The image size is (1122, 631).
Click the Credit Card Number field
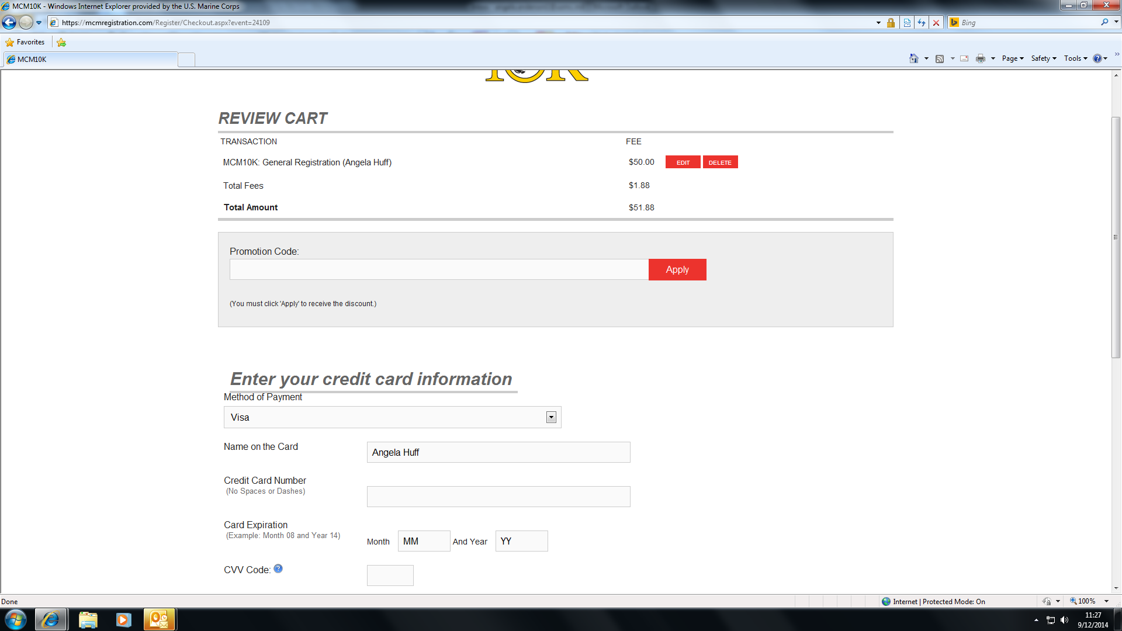coord(498,497)
